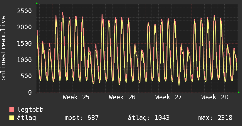Click the Week 27 axis label

pos(168,97)
